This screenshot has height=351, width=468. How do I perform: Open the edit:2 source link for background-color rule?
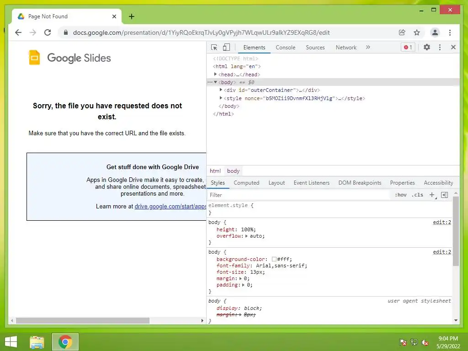(442, 252)
